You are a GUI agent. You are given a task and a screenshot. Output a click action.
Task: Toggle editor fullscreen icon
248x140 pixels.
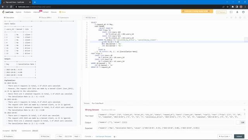click(x=245, y=17)
